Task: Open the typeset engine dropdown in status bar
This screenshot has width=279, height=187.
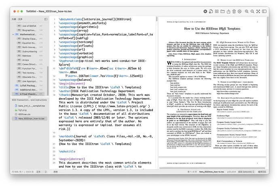Action: point(246,172)
